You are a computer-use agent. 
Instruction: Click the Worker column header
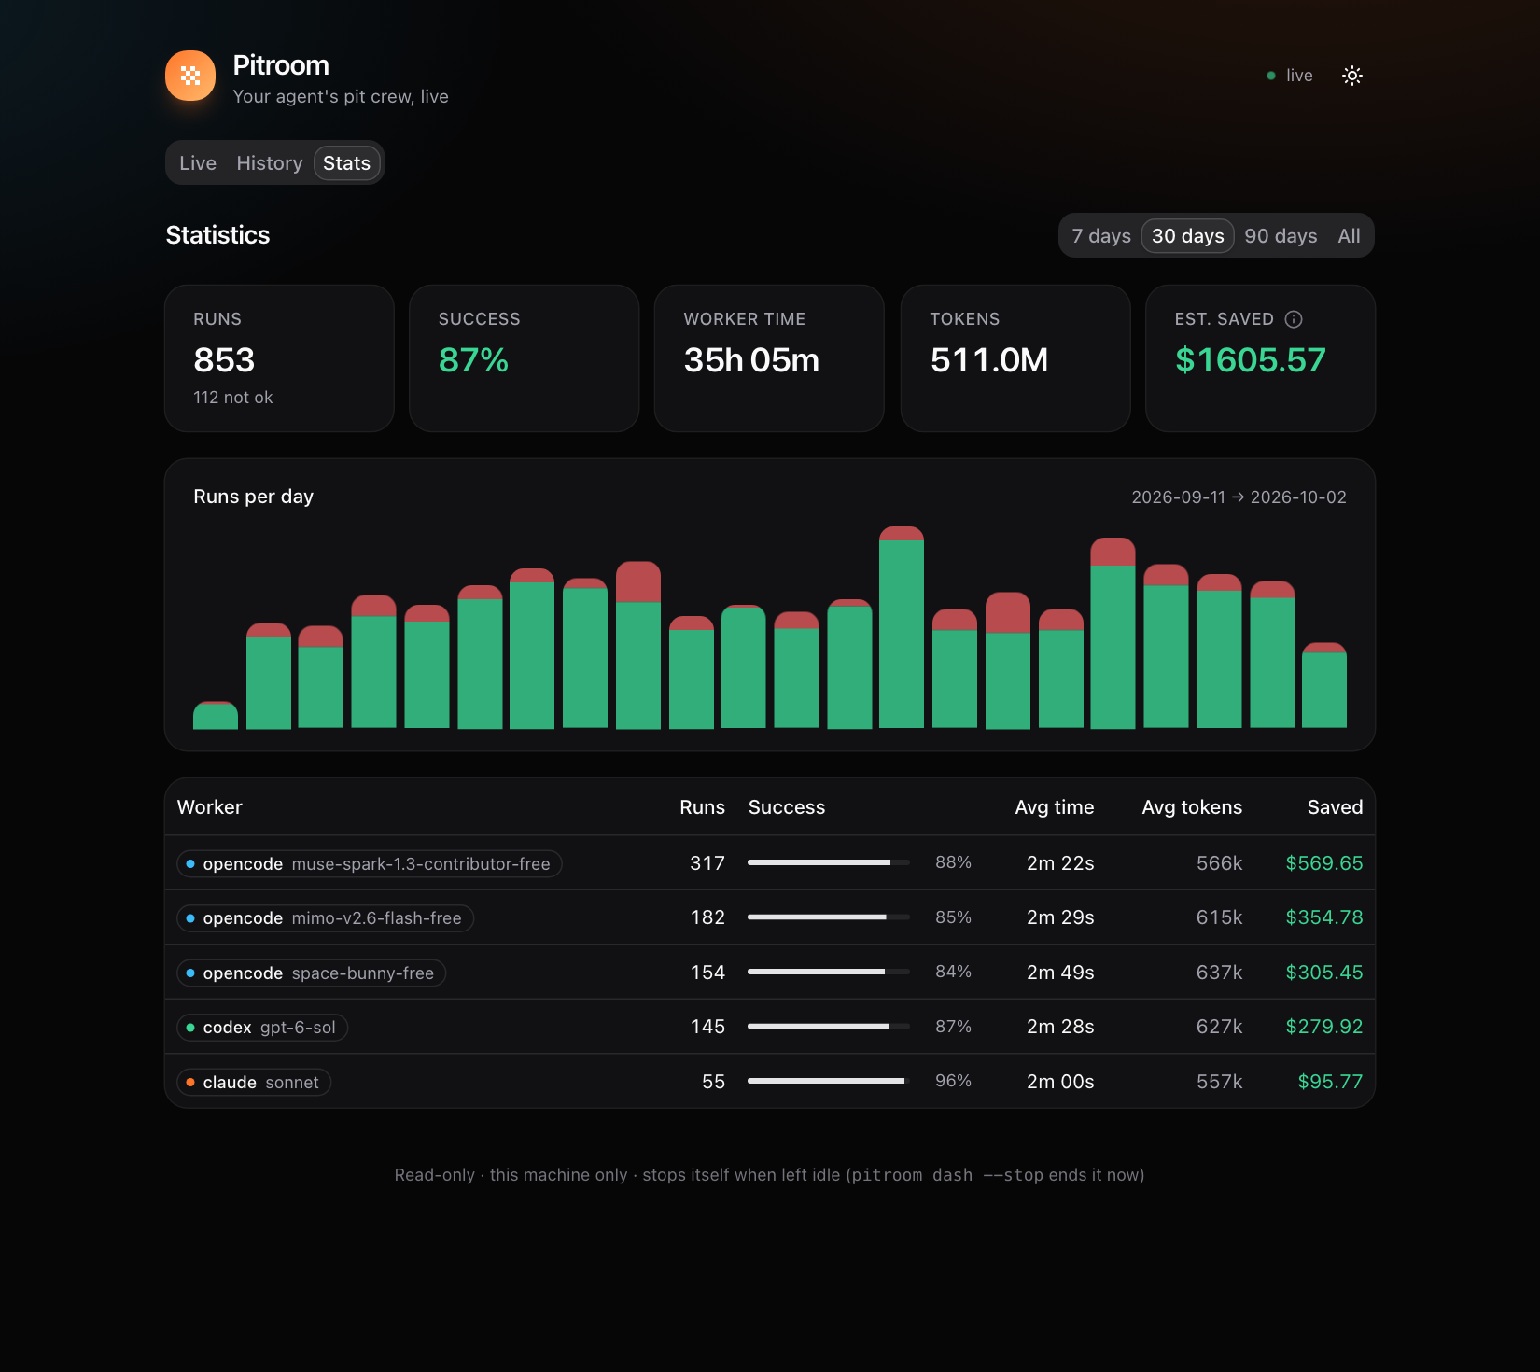pyautogui.click(x=210, y=807)
